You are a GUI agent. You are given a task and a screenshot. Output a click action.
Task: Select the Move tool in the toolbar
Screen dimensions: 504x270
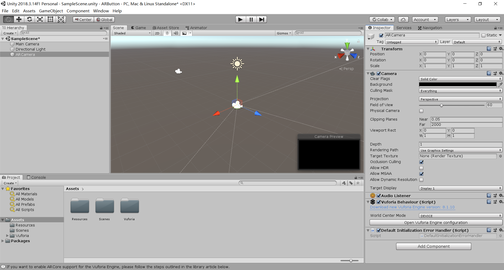(19, 19)
